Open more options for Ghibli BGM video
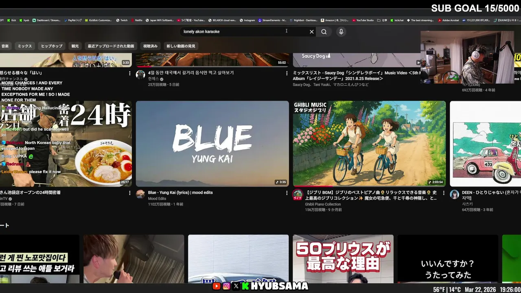 (444, 193)
